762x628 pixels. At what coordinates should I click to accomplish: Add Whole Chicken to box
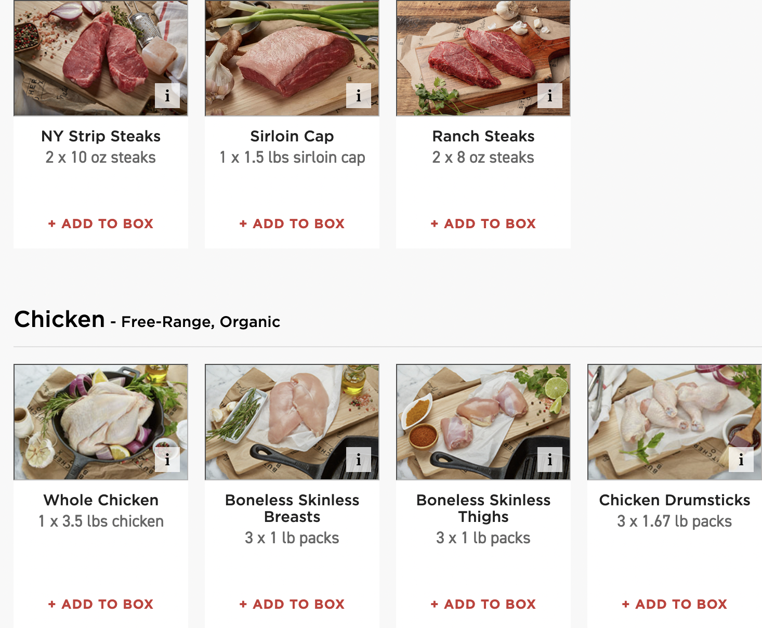tap(100, 604)
